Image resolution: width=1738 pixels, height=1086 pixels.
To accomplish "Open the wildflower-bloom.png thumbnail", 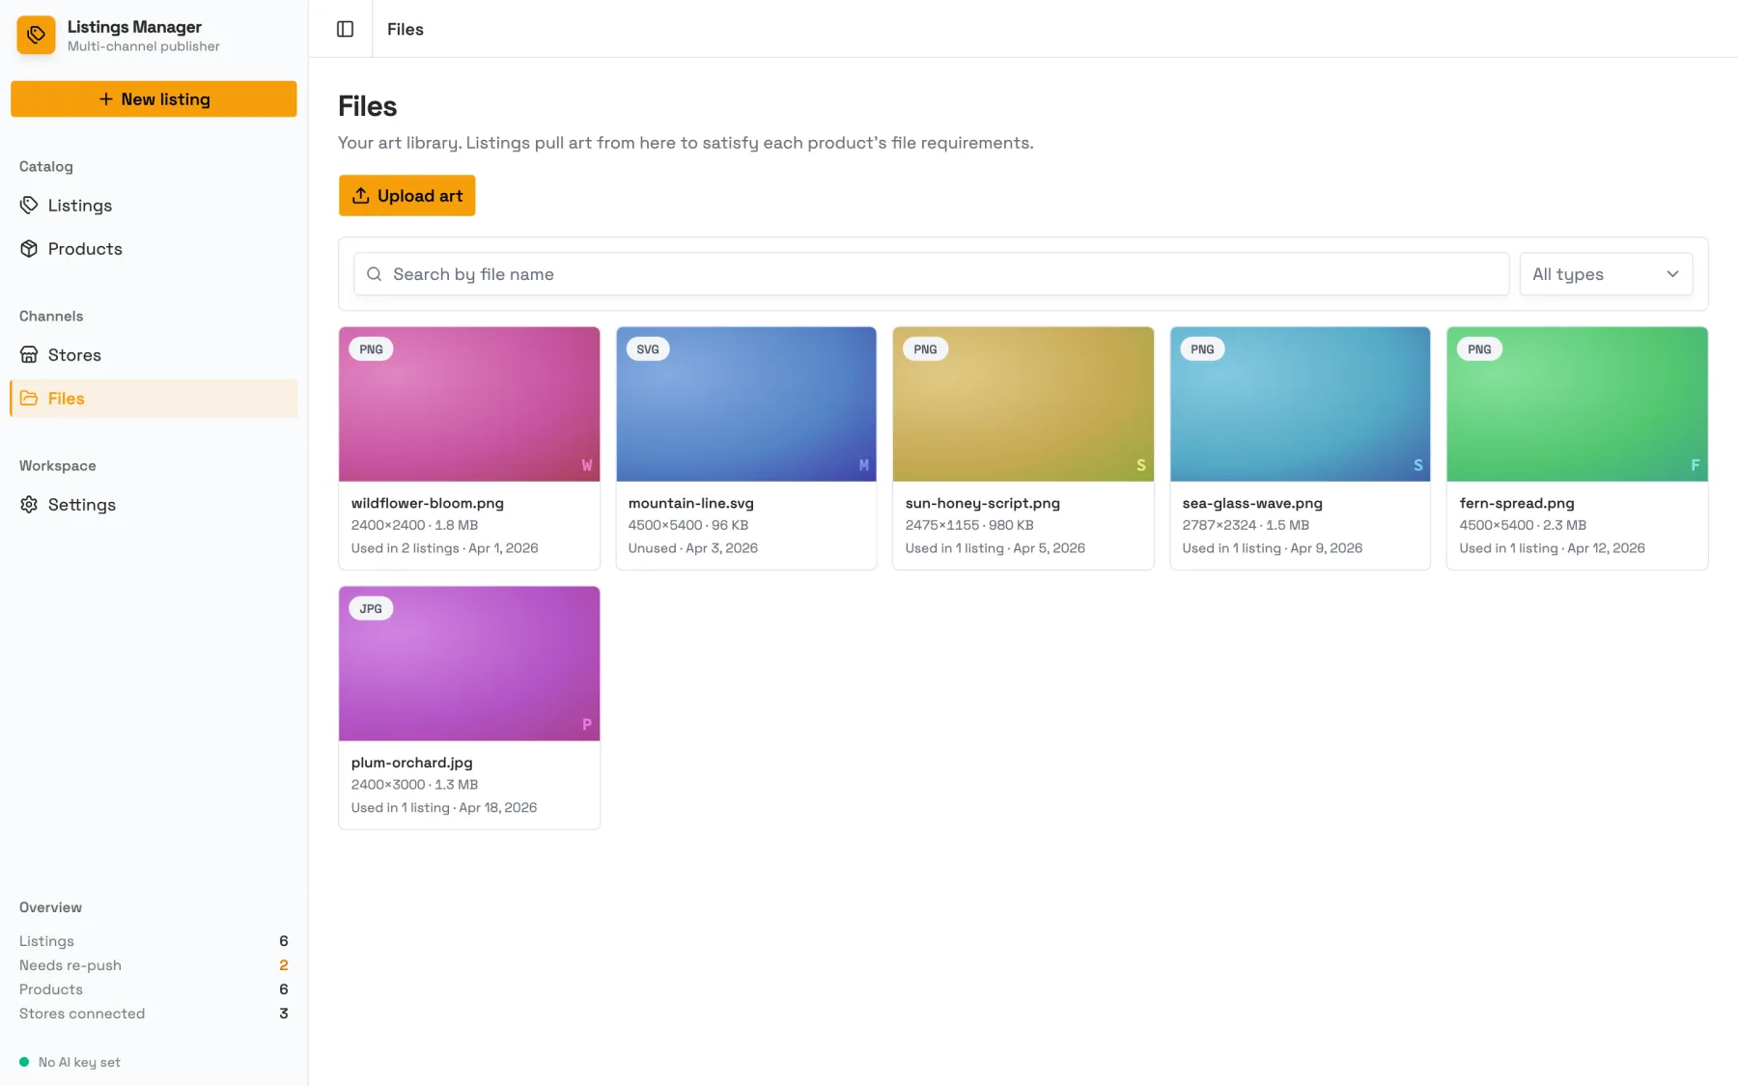I will [x=469, y=404].
